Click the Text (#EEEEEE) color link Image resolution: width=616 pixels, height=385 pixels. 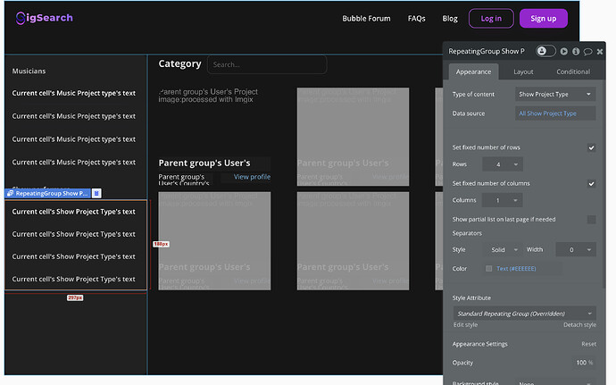(x=516, y=269)
